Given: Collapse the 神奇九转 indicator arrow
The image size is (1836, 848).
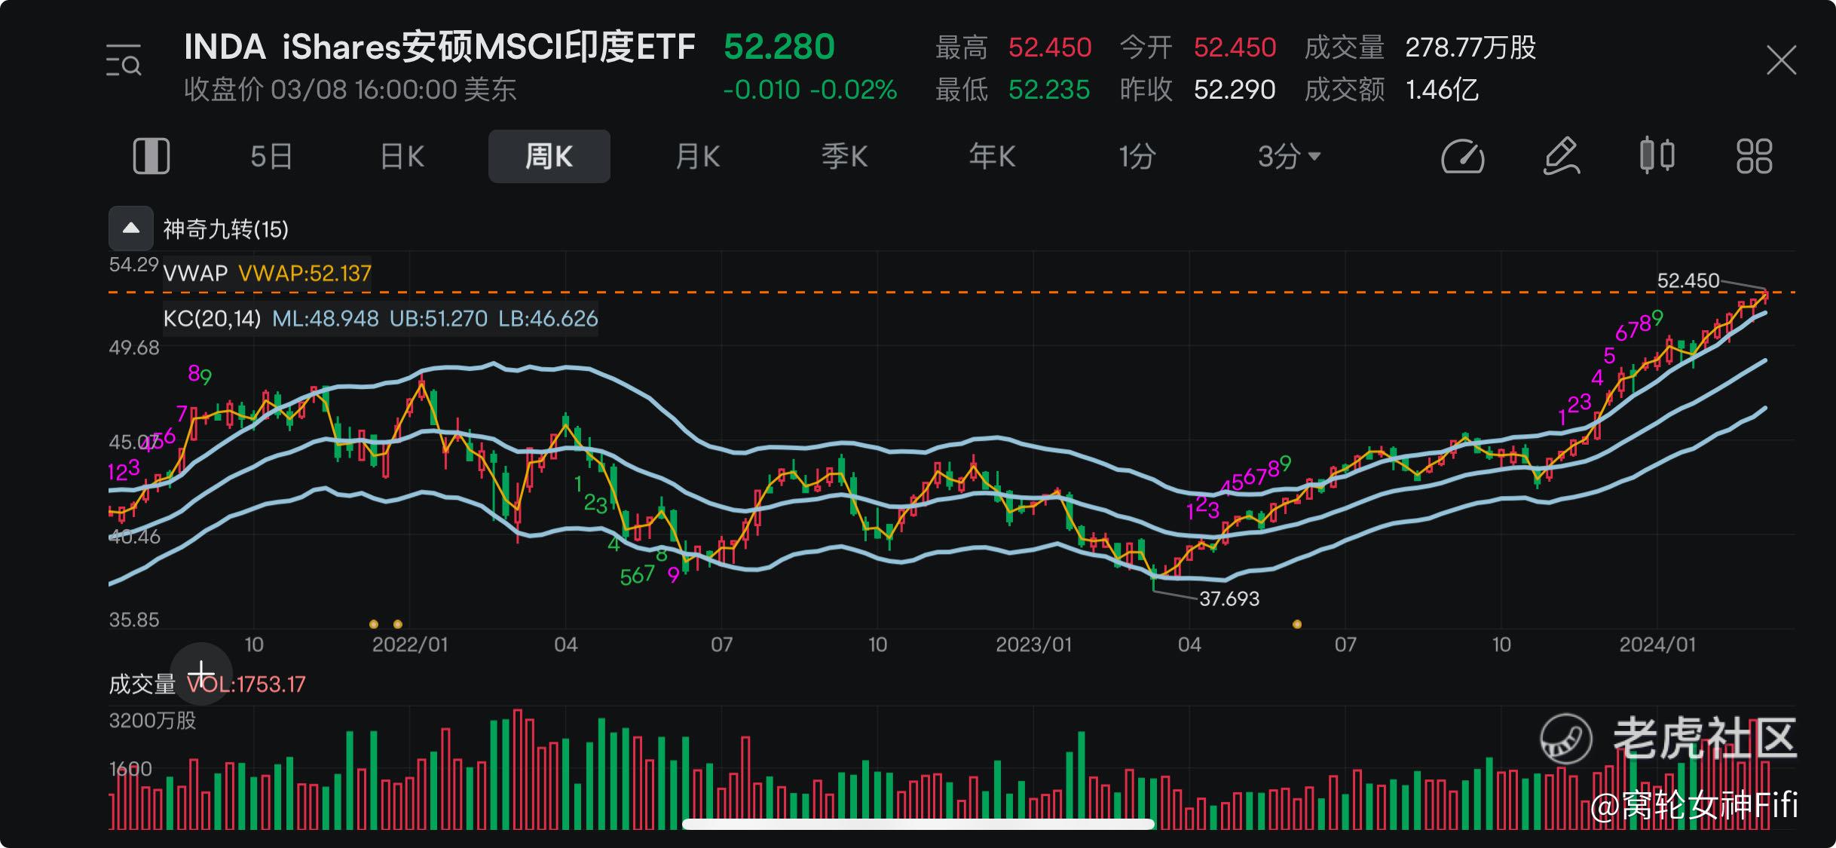Looking at the screenshot, I should (131, 228).
